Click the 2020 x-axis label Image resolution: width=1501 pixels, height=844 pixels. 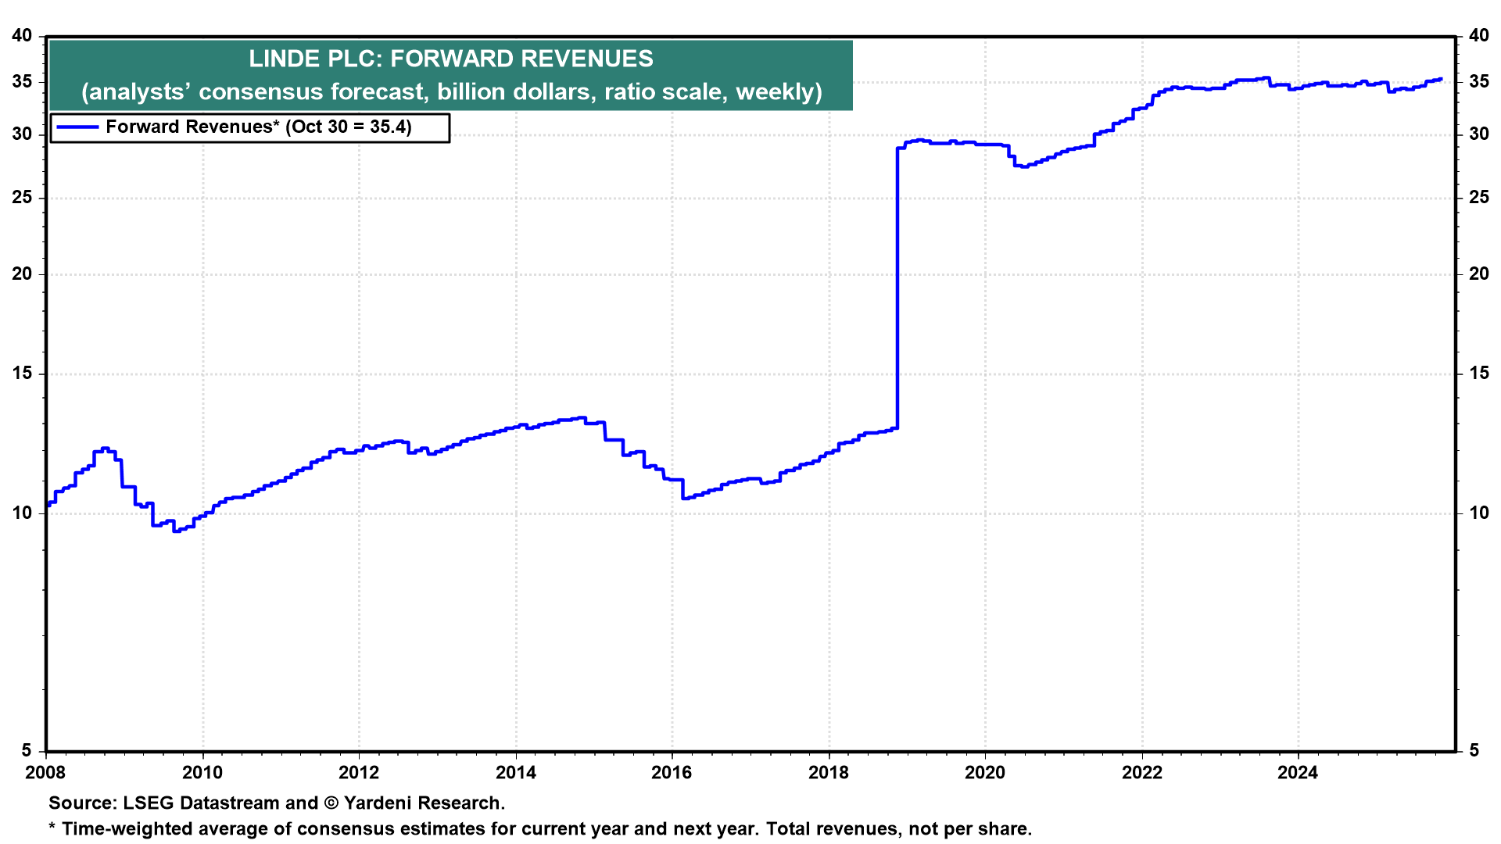985,773
